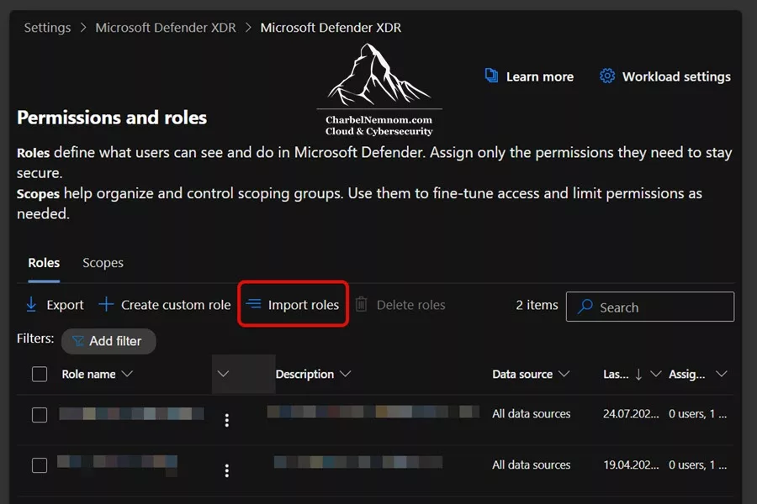Click the sort arrow beside Las... column

638,375
